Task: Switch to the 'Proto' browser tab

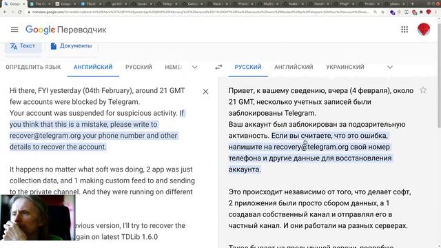Action: pos(369,4)
